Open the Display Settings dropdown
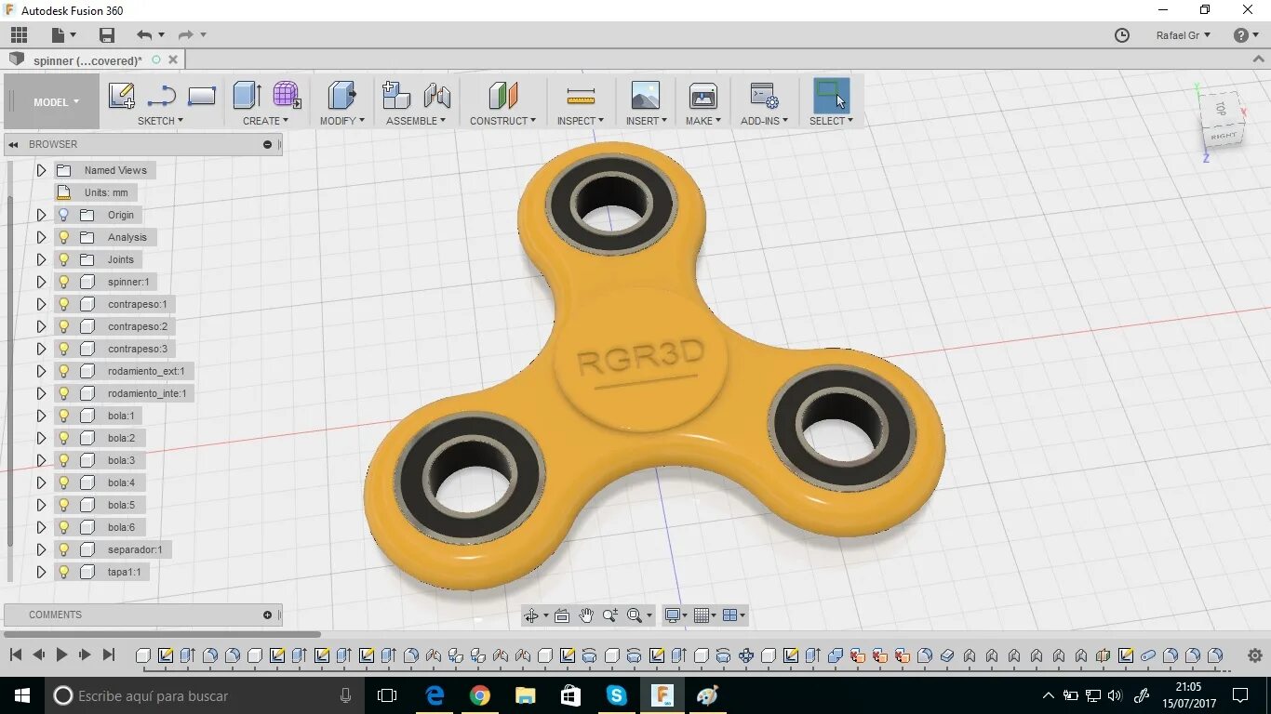The width and height of the screenshot is (1271, 714). click(x=676, y=615)
